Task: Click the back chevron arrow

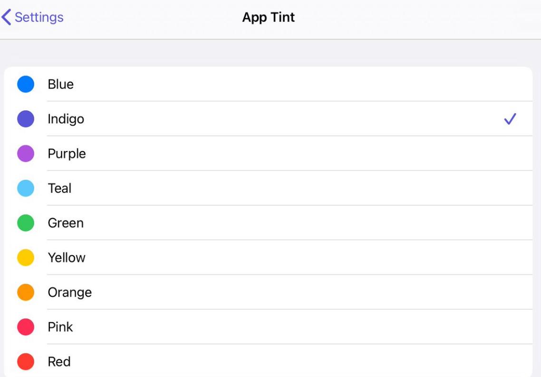Action: [x=6, y=18]
